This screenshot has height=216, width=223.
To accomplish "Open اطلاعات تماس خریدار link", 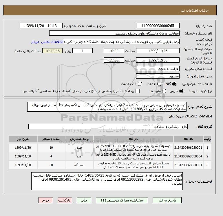I will pos(47,42).
